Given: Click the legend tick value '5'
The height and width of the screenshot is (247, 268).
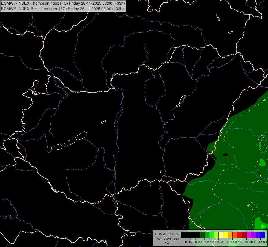Looking at the screenshot, I should tap(186, 242).
